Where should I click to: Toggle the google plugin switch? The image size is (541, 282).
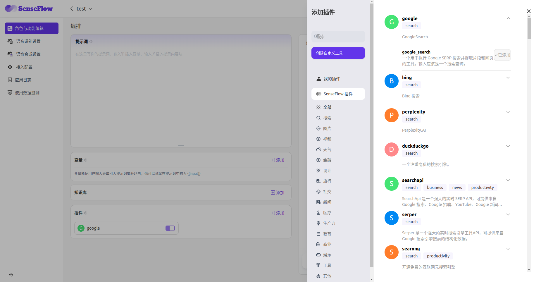point(170,228)
